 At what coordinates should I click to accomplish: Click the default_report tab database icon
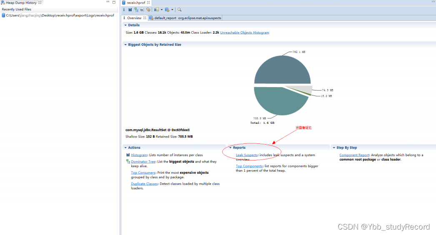pos(151,18)
